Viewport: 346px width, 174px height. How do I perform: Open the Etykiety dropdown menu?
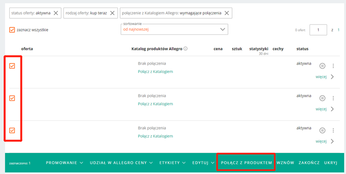click(x=172, y=163)
